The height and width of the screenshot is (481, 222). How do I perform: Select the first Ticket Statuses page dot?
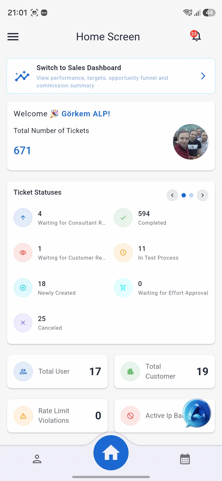[183, 195]
